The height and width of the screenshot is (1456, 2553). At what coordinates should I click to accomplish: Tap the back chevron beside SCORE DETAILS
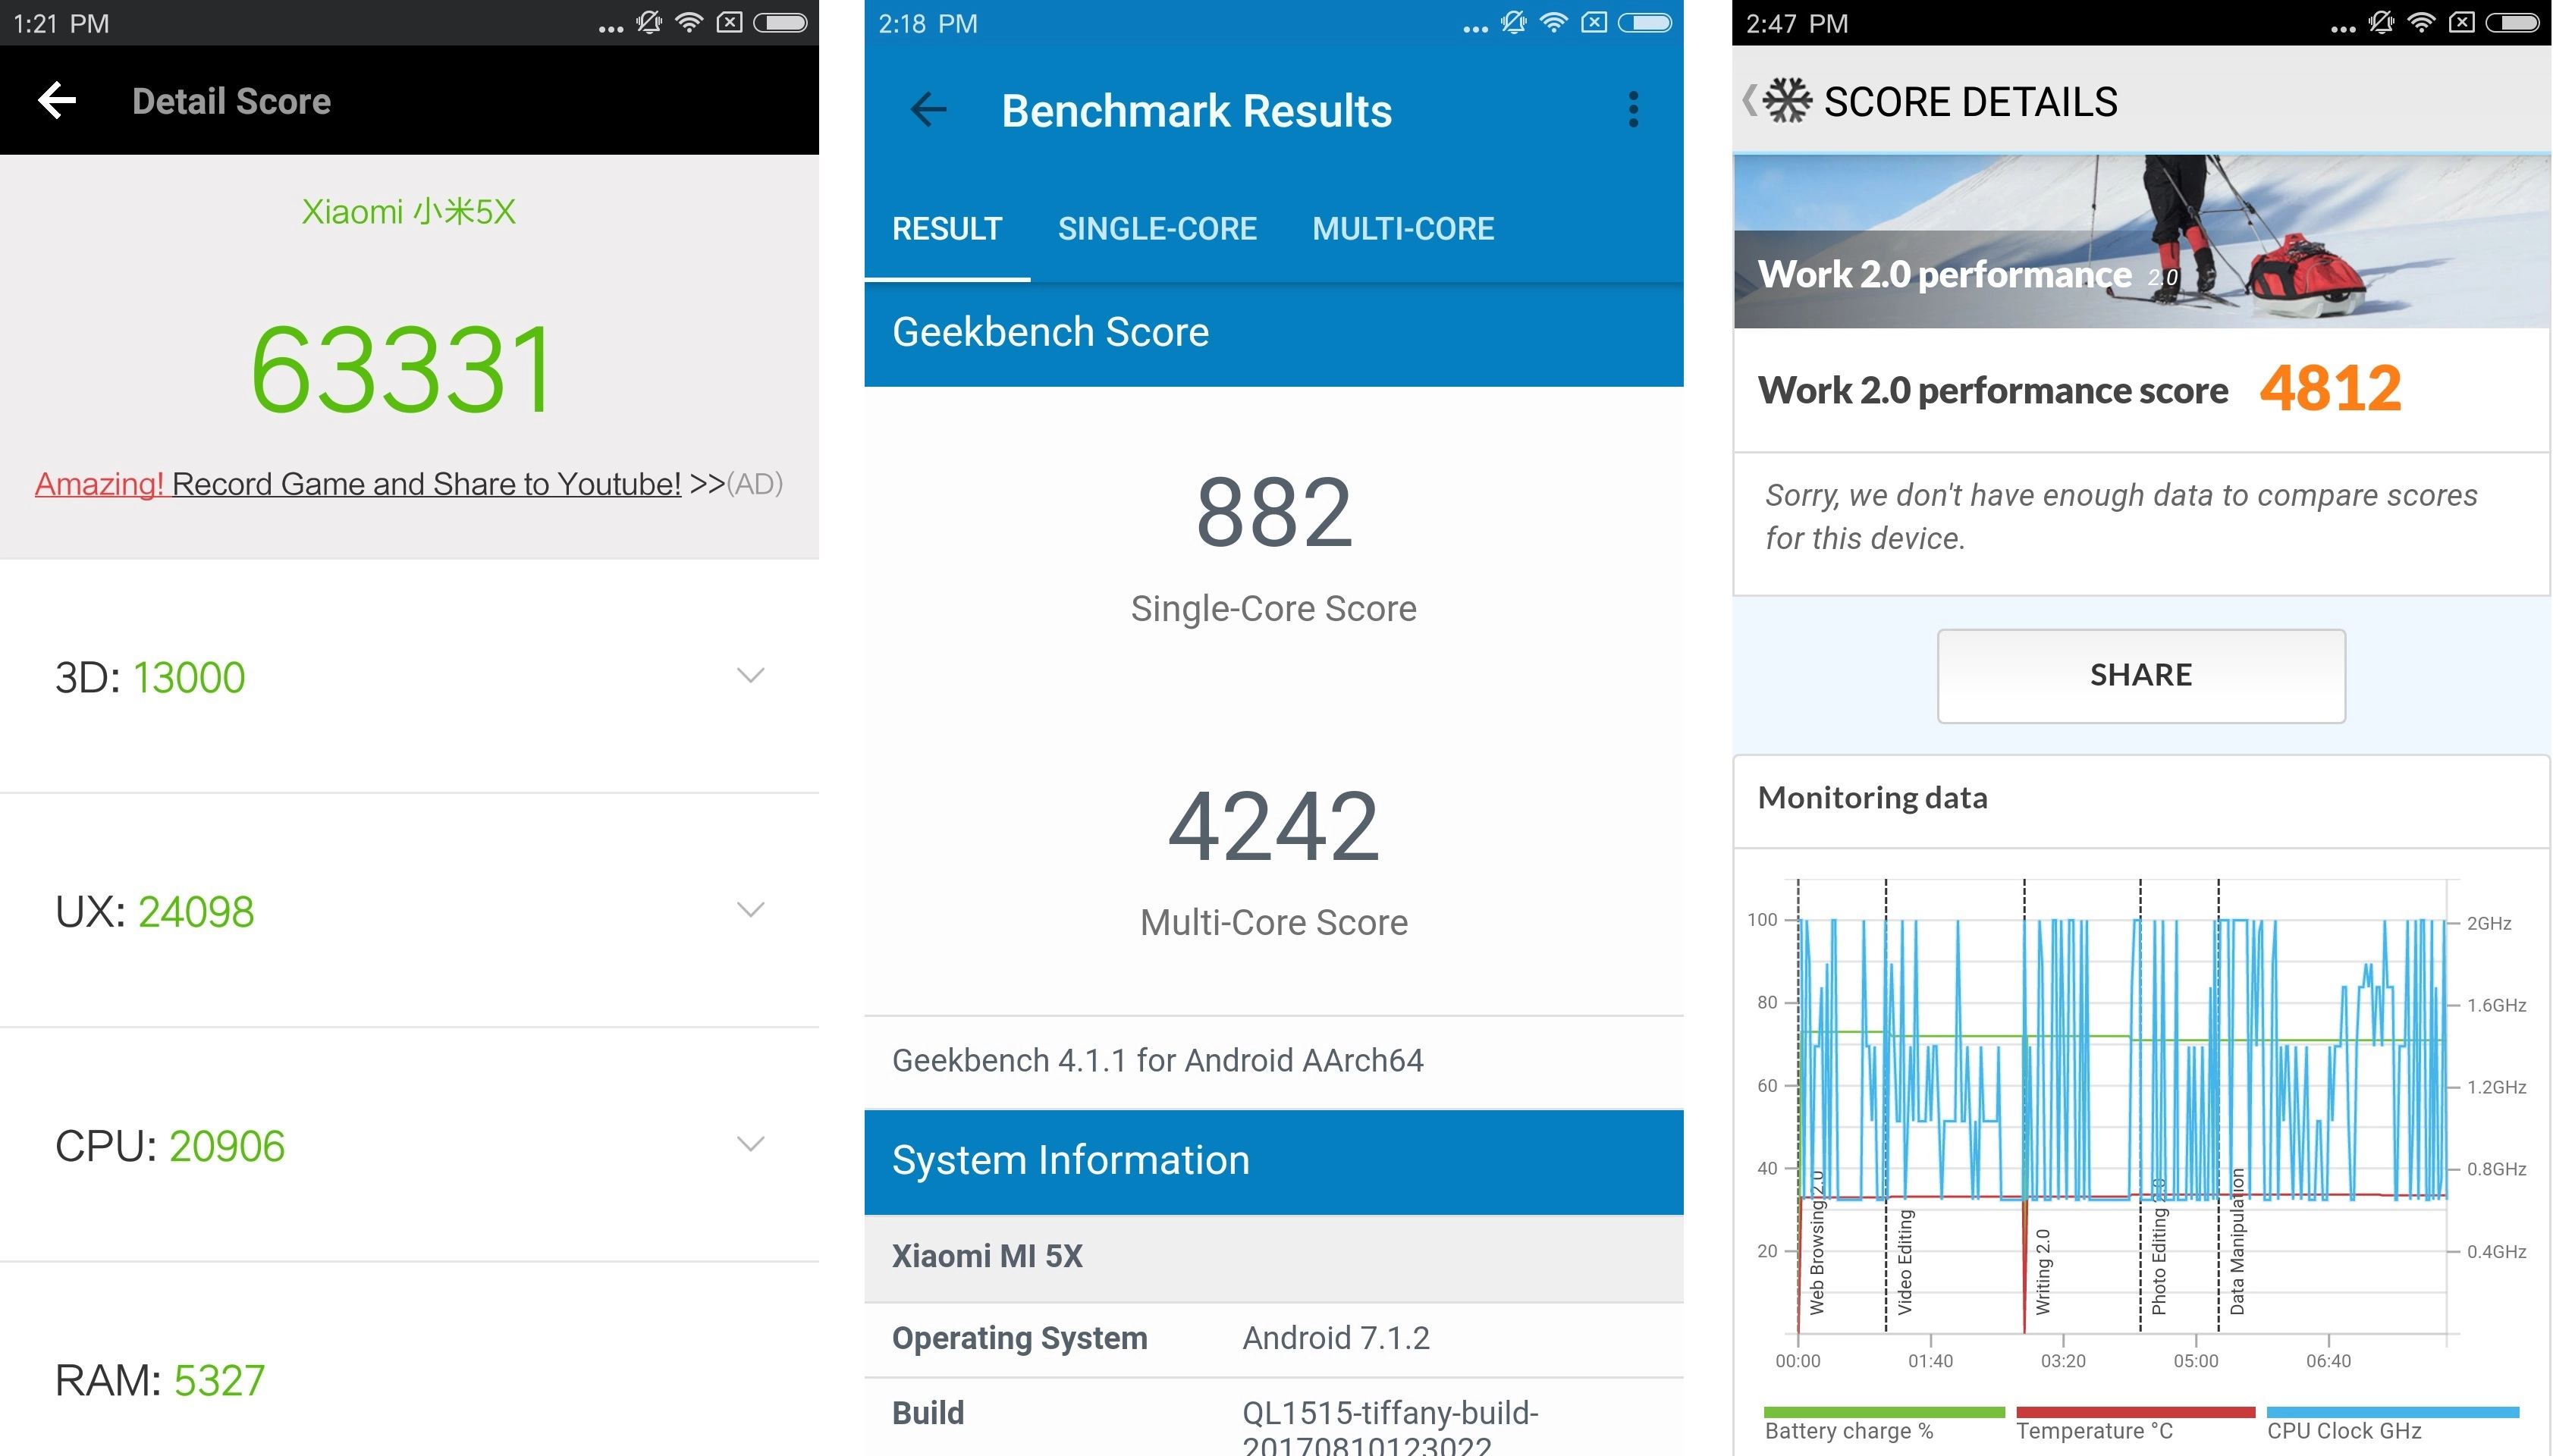click(1748, 100)
